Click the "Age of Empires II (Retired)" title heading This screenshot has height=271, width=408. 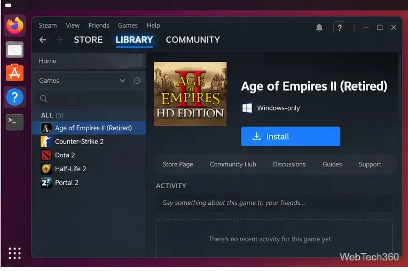[x=314, y=86]
